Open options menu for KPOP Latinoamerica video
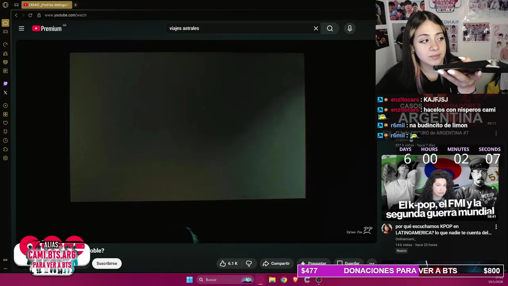 [496, 227]
